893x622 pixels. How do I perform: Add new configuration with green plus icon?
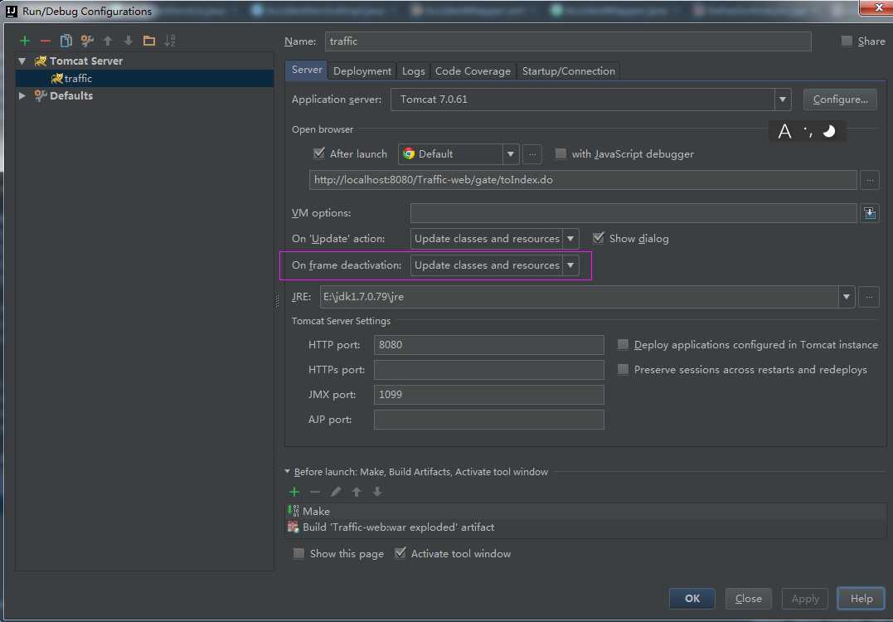(x=25, y=41)
